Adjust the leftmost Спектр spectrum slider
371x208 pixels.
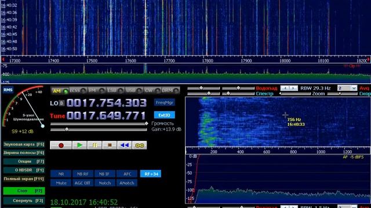(x=203, y=94)
